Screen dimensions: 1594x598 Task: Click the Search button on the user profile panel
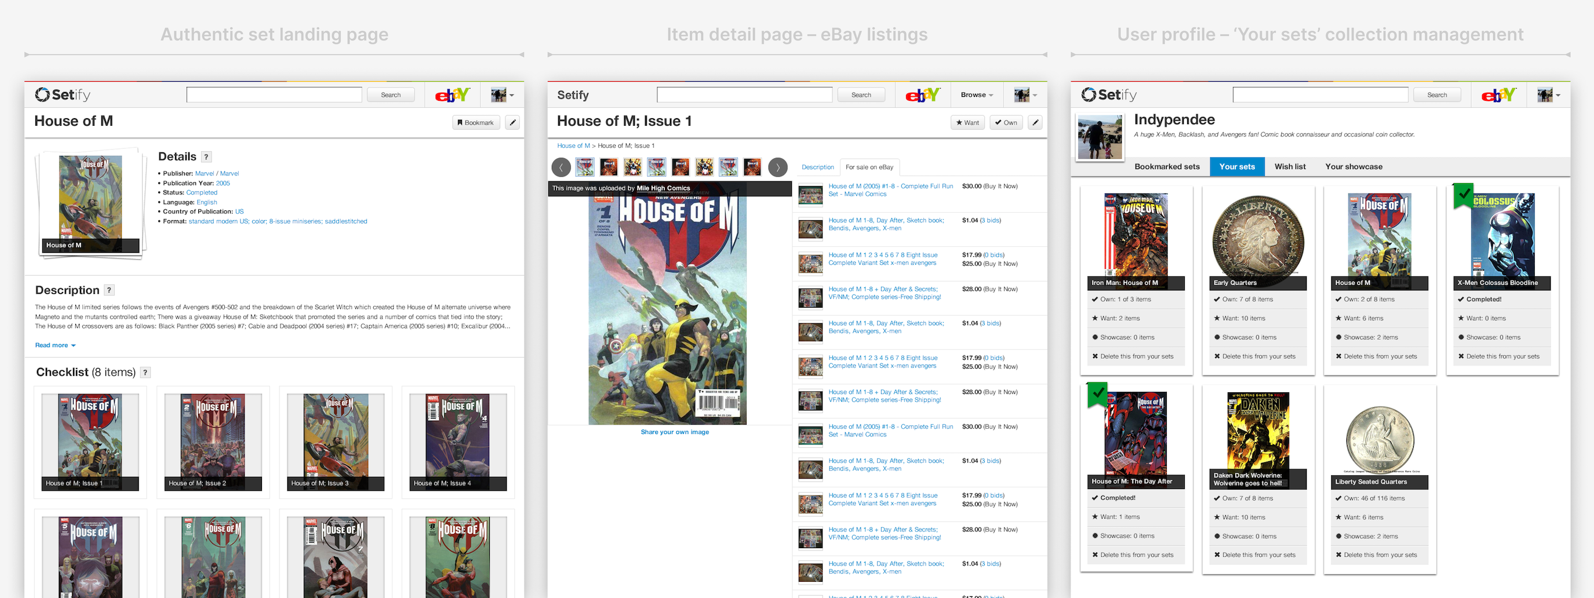pos(1437,94)
